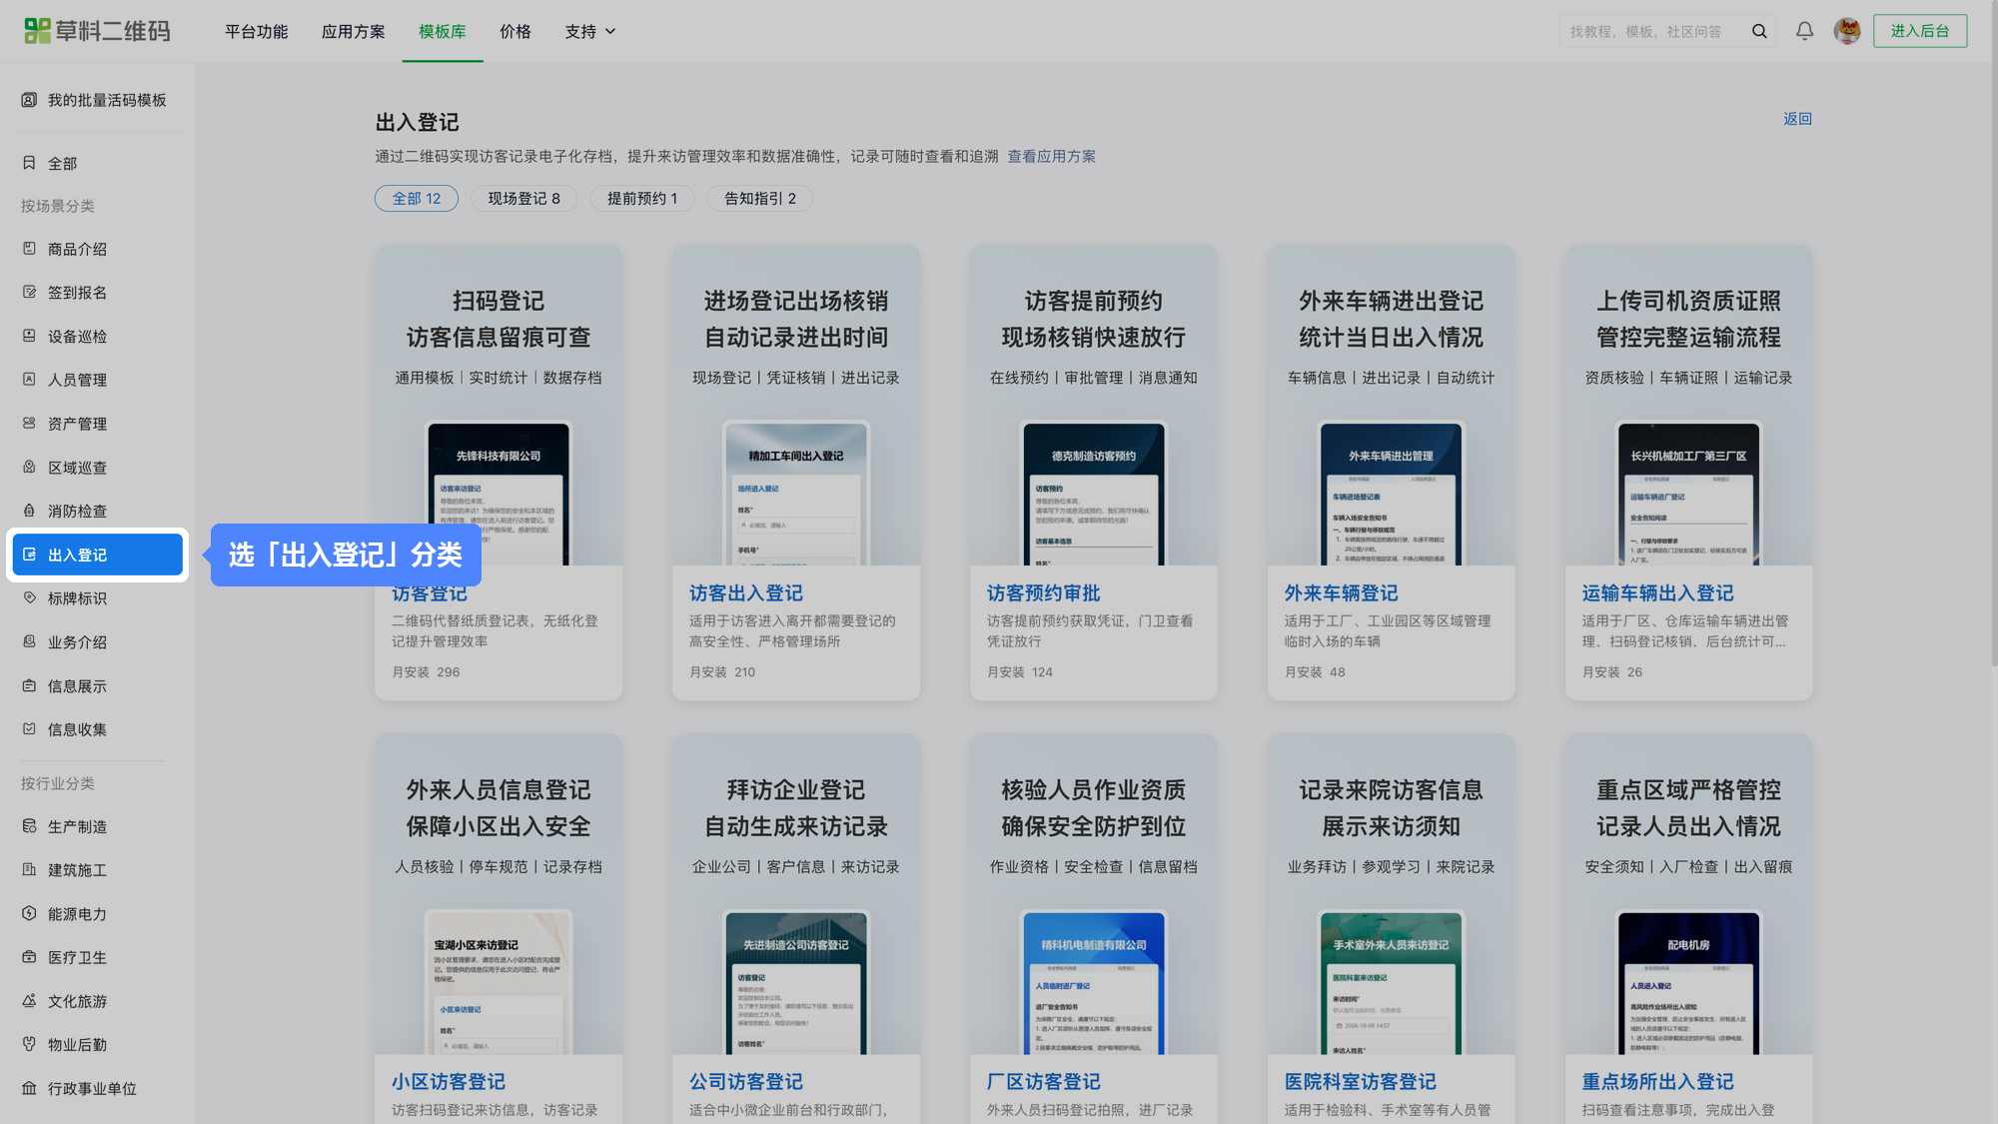The image size is (1998, 1124).
Task: Open the 价格 menu item
Action: (x=515, y=31)
